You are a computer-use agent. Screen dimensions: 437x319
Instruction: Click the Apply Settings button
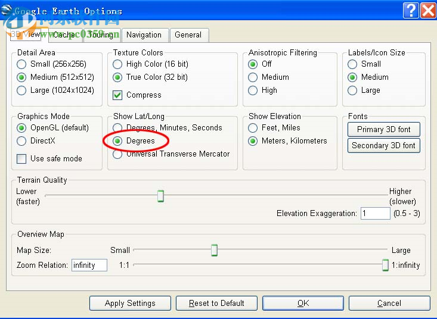pyautogui.click(x=130, y=303)
